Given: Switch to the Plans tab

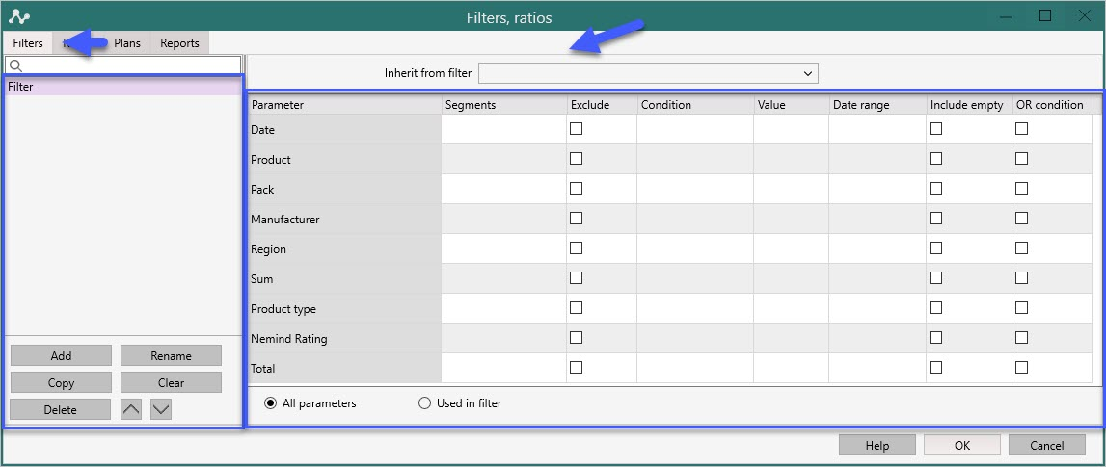Looking at the screenshot, I should [127, 43].
